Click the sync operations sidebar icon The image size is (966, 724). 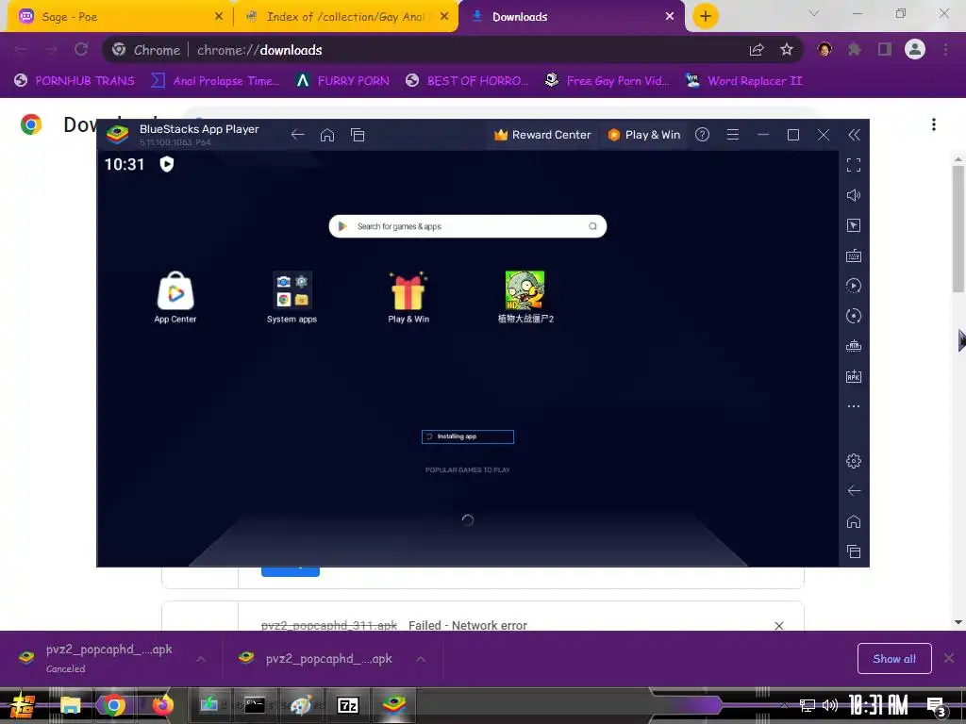(853, 316)
